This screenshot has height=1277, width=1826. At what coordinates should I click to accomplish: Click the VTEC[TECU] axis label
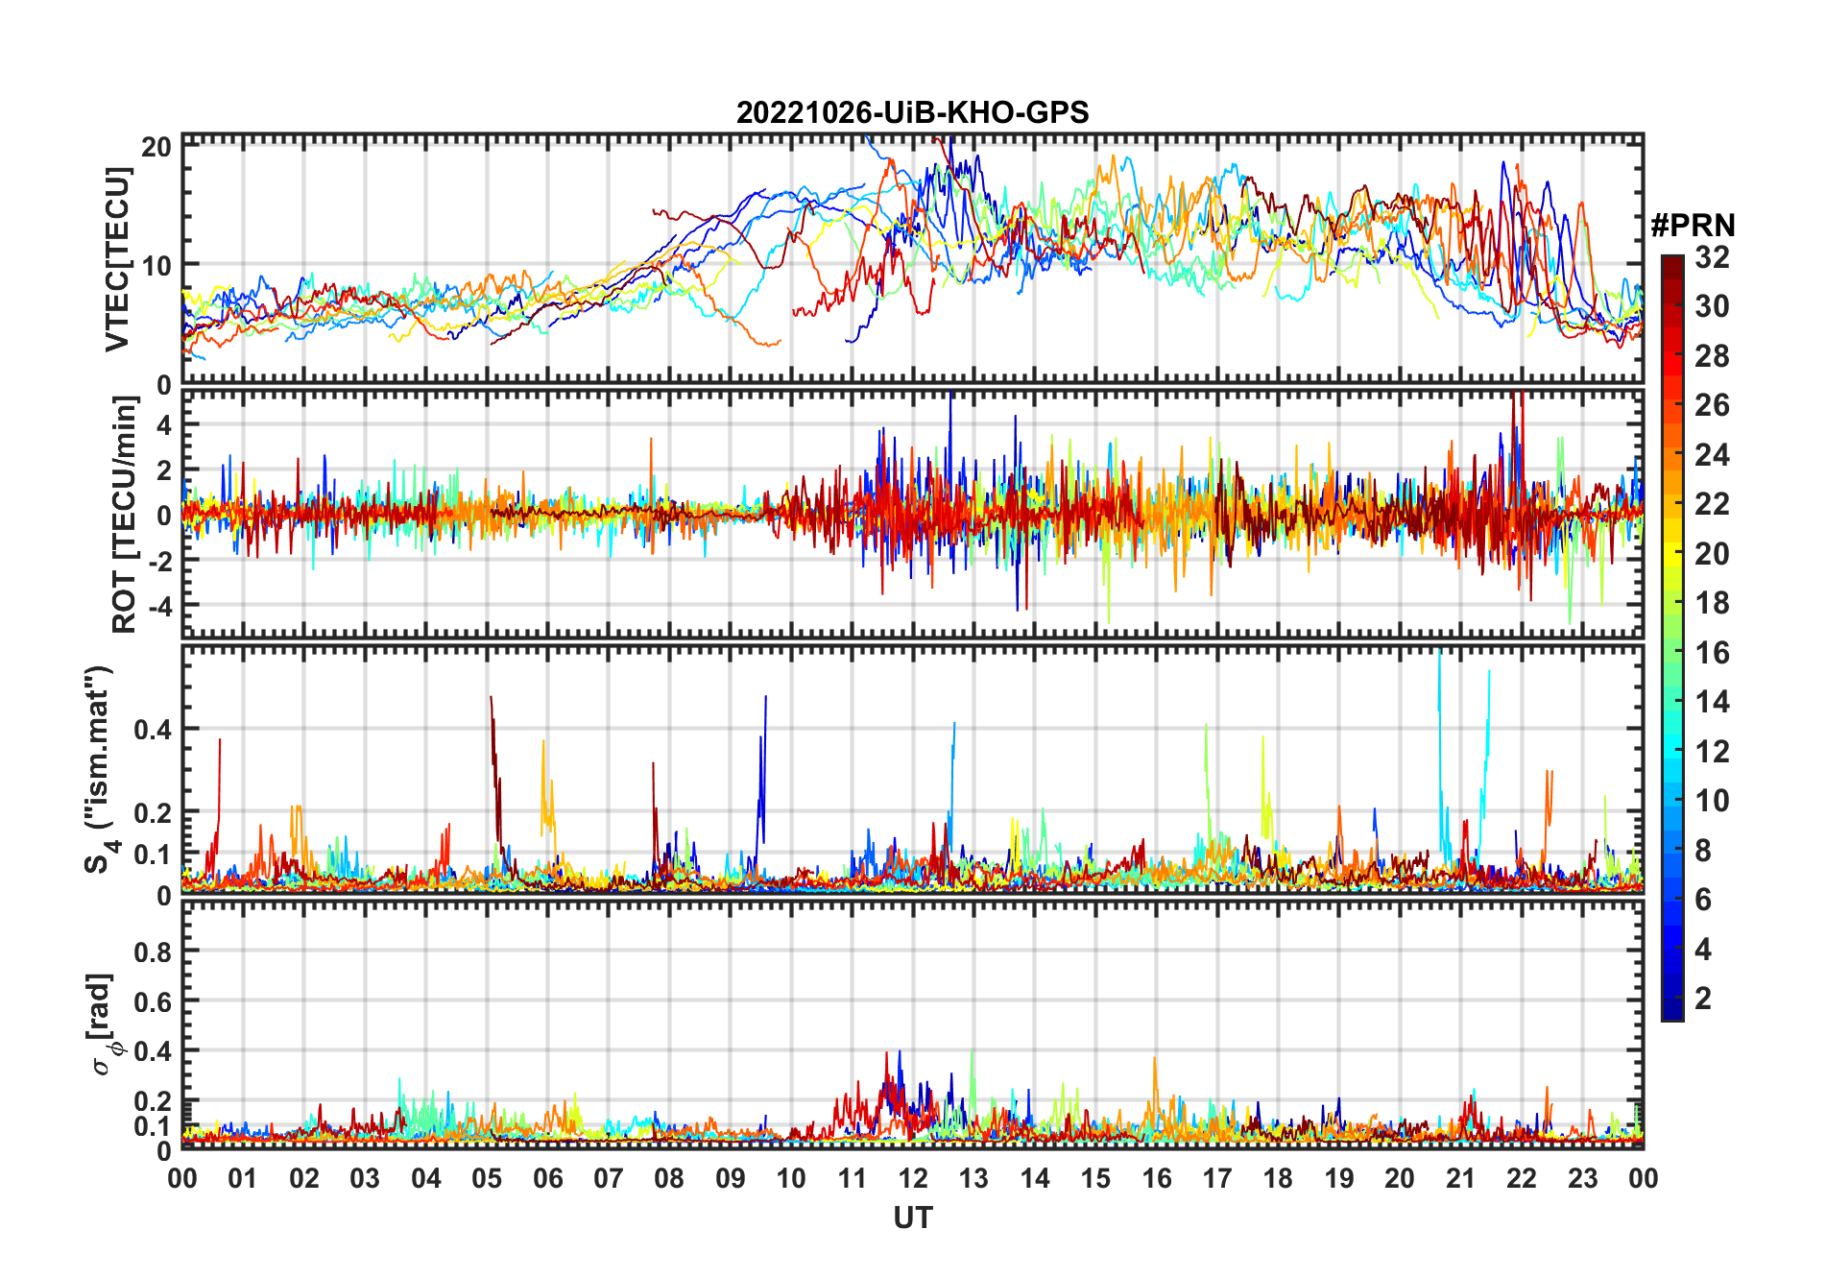(x=117, y=260)
